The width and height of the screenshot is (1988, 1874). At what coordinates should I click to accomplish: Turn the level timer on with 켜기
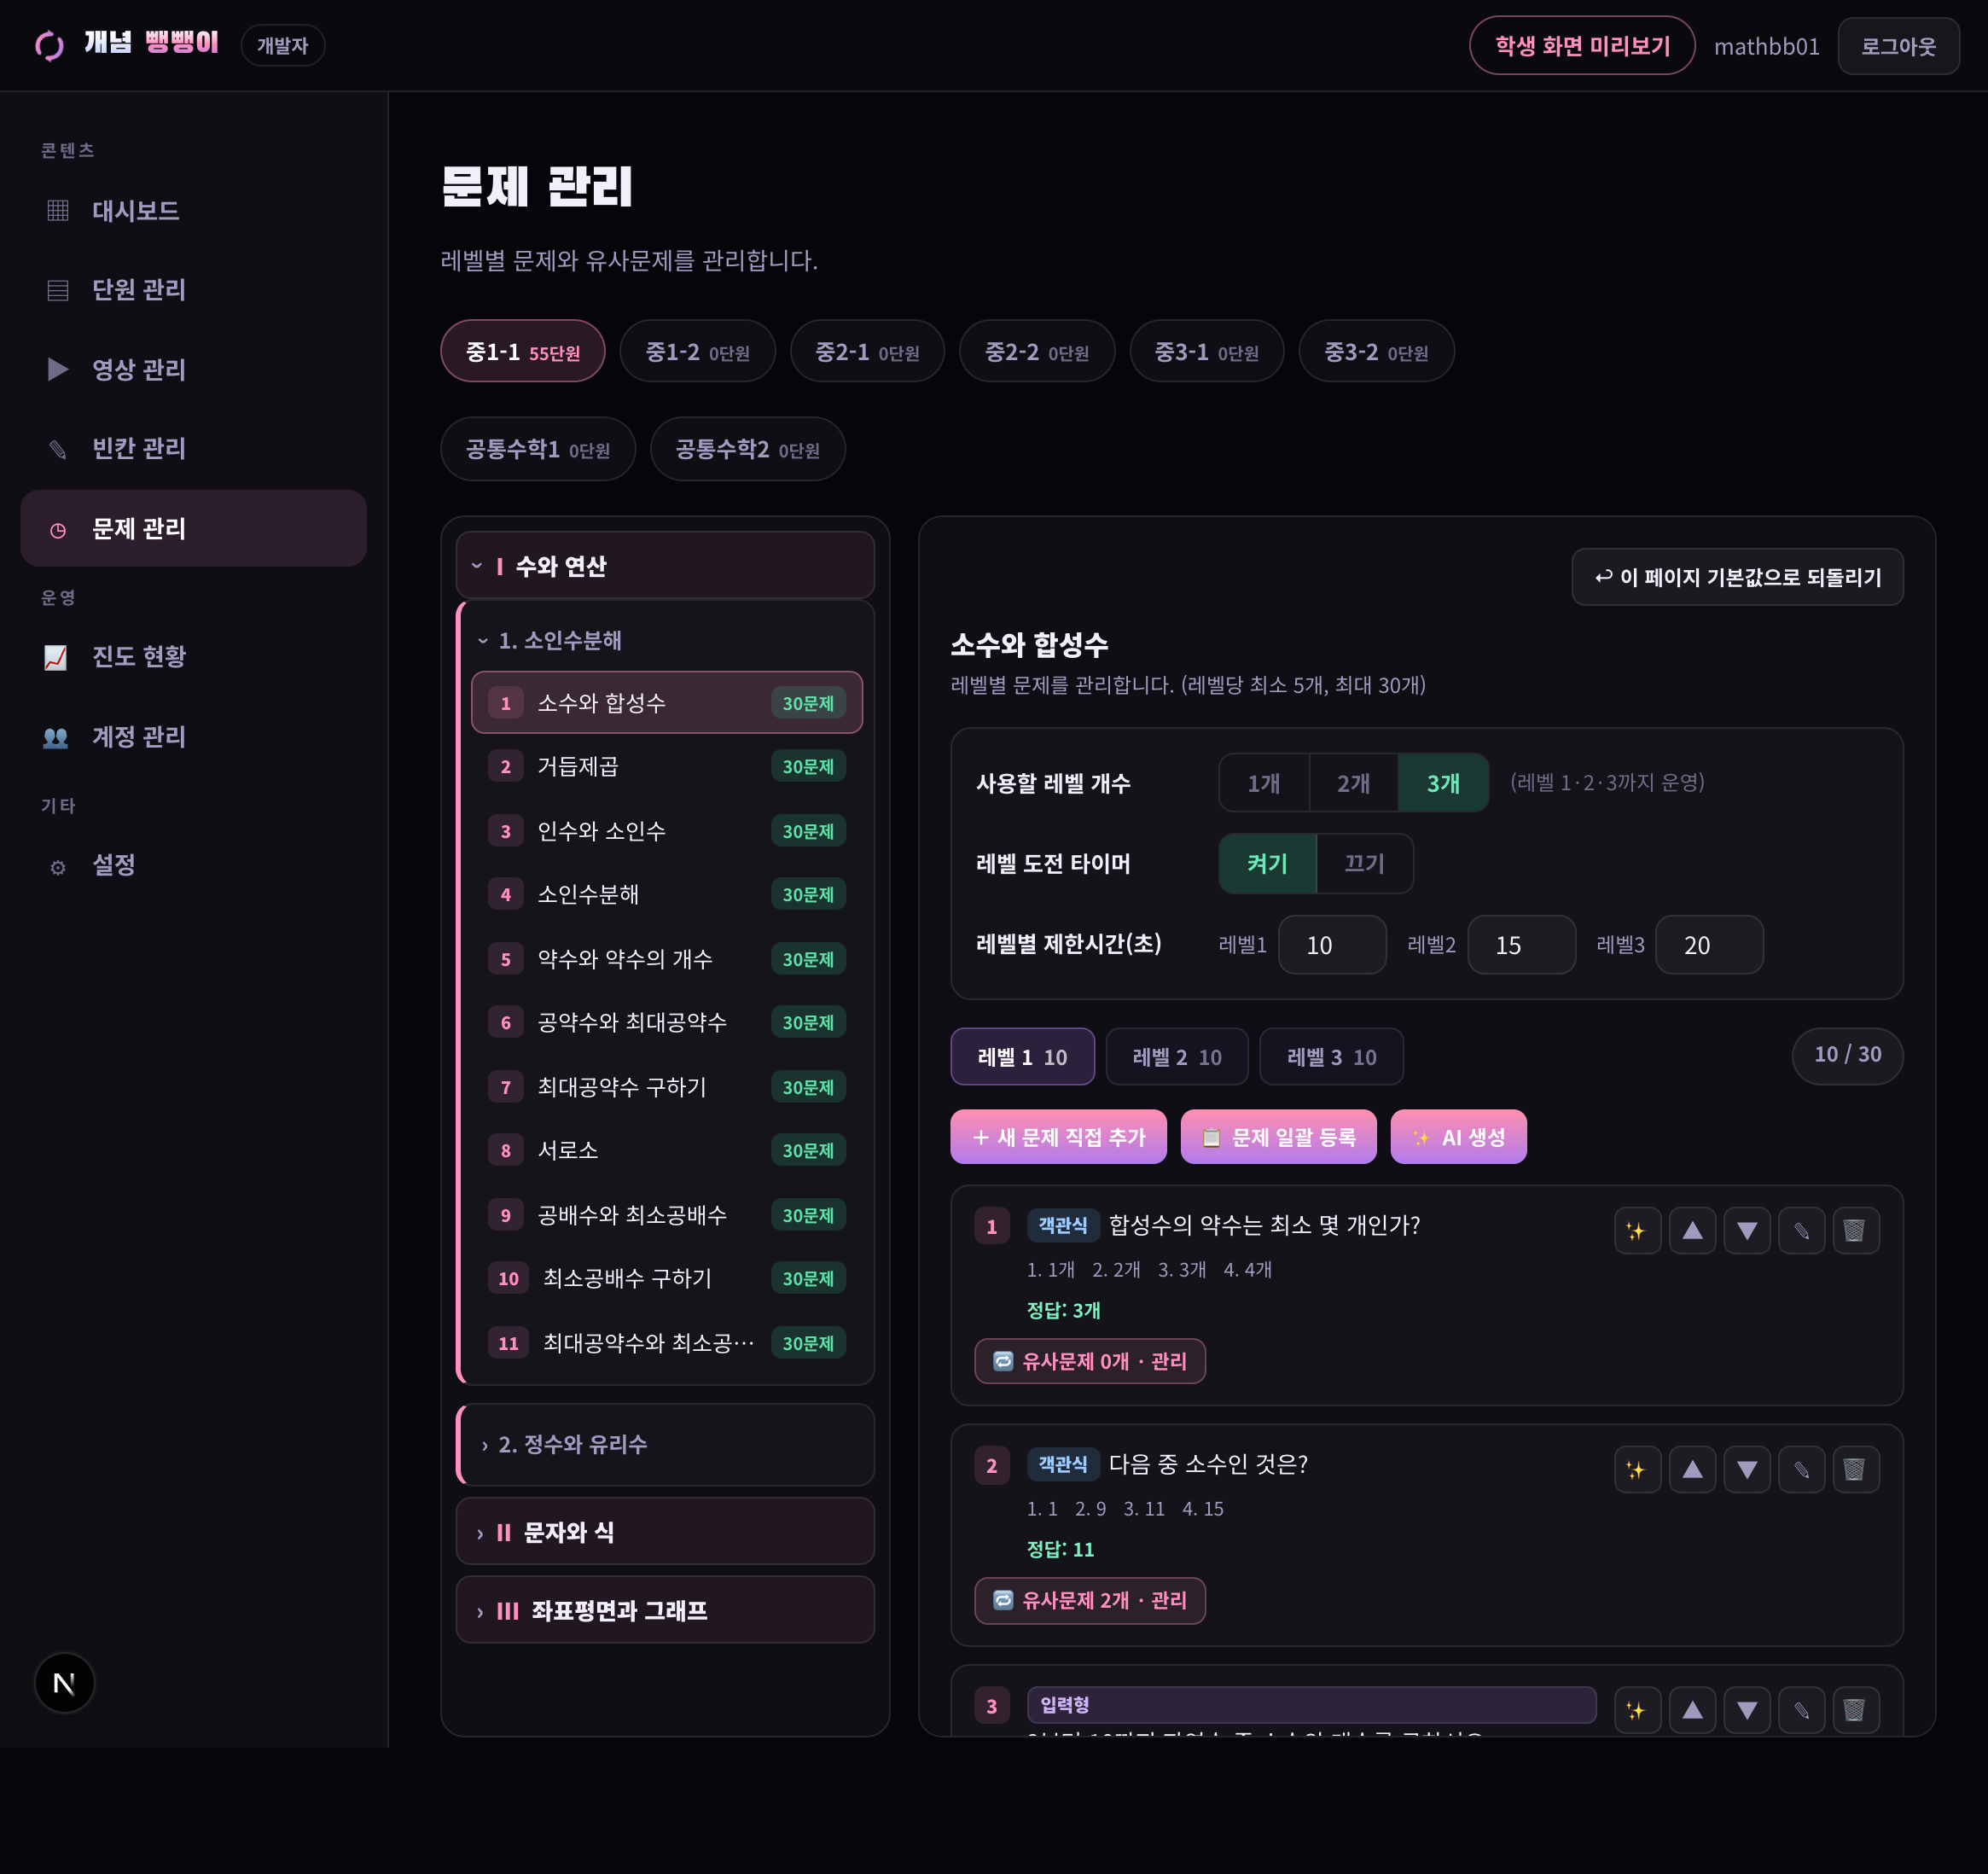[1267, 863]
